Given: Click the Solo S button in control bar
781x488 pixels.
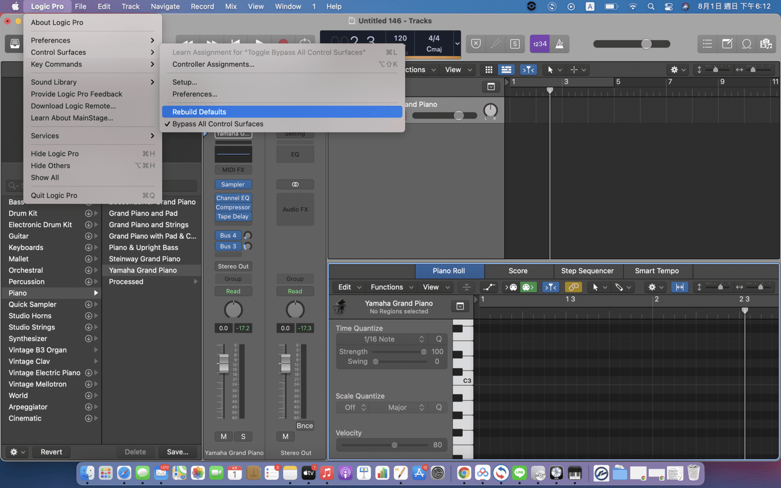Looking at the screenshot, I should (514, 44).
